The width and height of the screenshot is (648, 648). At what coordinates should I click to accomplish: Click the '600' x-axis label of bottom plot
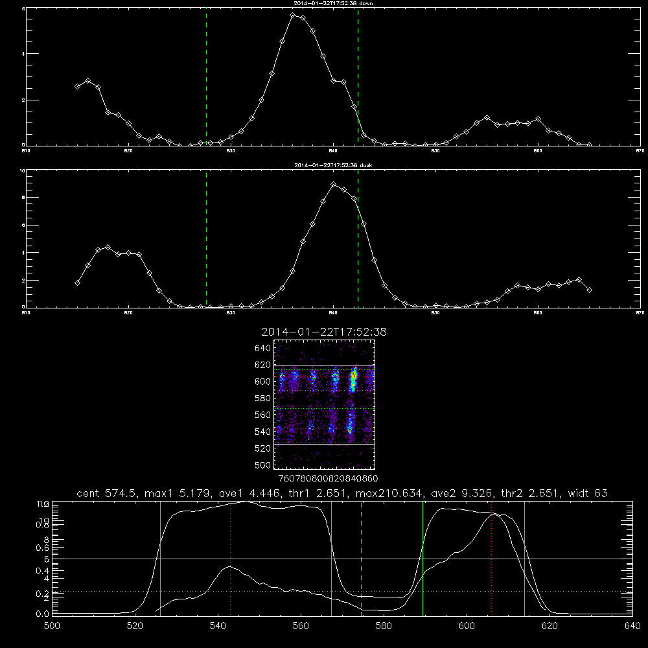tap(467, 626)
